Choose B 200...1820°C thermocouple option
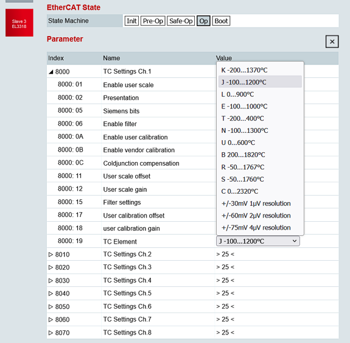This screenshot has width=350, height=343. pos(260,155)
